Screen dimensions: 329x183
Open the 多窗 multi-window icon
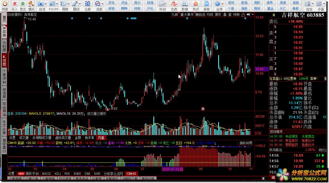[x=319, y=4]
